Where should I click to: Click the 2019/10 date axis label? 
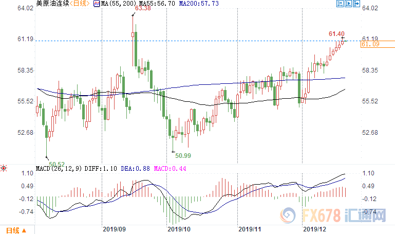coord(179,229)
